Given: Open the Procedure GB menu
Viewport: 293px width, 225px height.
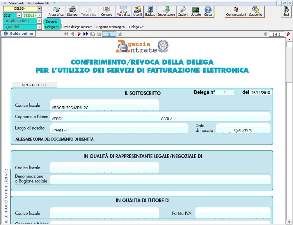Looking at the screenshot, I should coord(39,3).
